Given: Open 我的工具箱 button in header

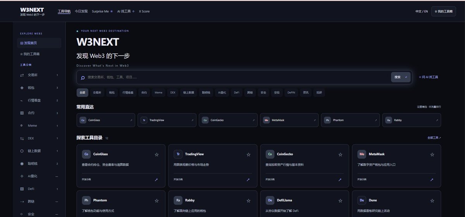Looking at the screenshot, I should click(x=444, y=11).
